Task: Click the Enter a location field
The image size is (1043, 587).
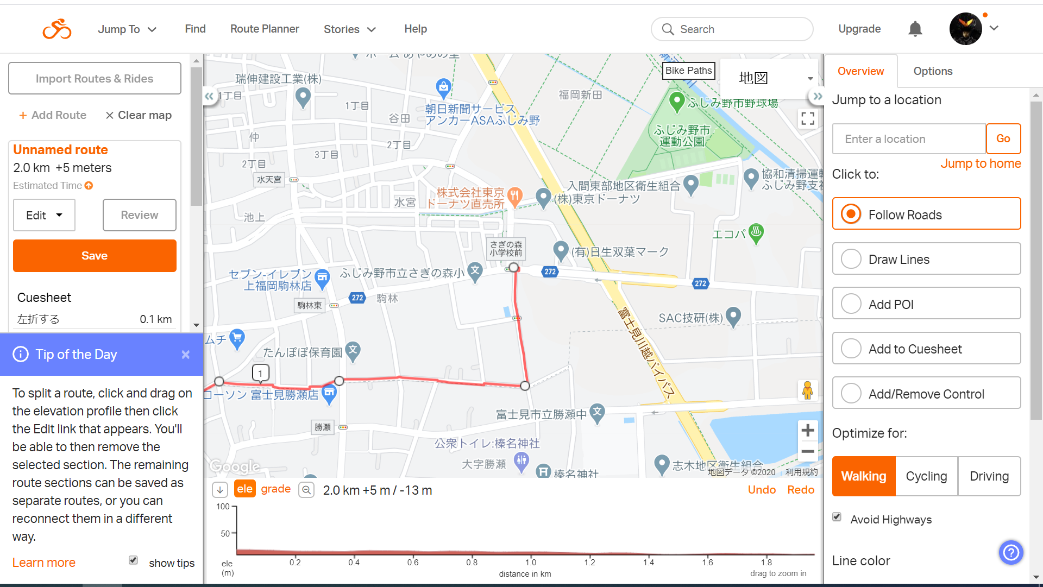Action: (908, 139)
